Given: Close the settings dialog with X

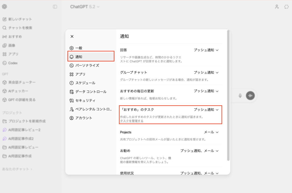Looking at the screenshot, I should (x=72, y=36).
